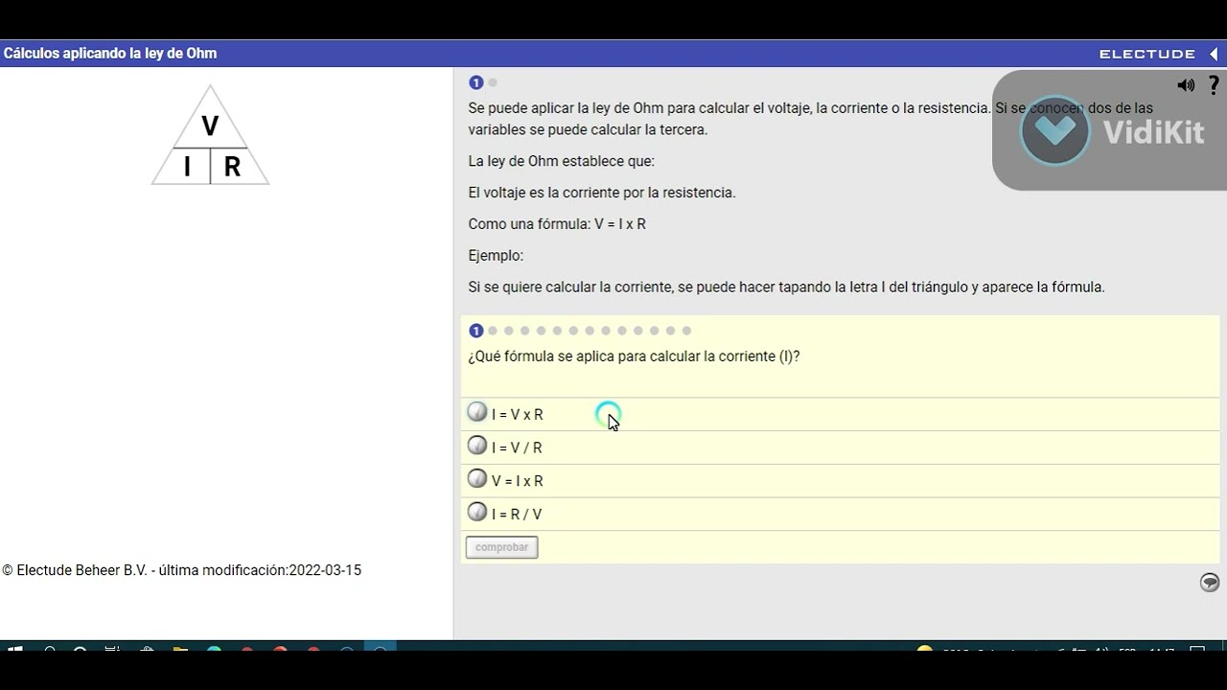Click the back arrow beside ELECTUDE
The height and width of the screenshot is (690, 1227).
click(1214, 54)
